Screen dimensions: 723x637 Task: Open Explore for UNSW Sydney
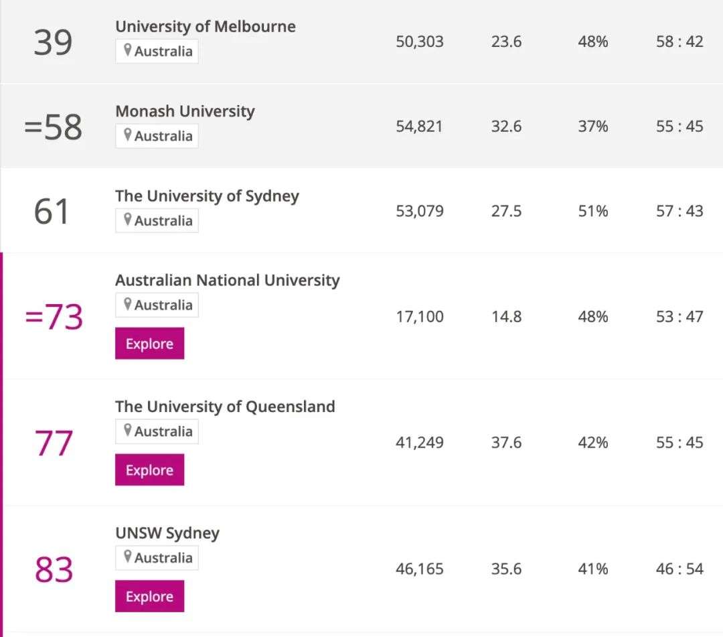pos(149,596)
